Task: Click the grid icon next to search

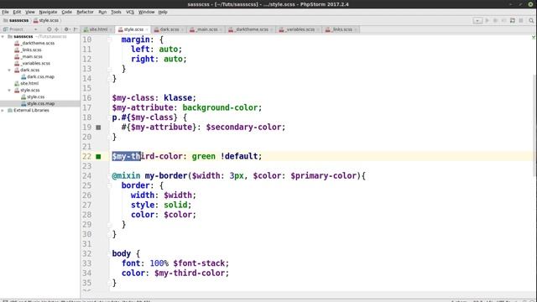Action: (521, 20)
